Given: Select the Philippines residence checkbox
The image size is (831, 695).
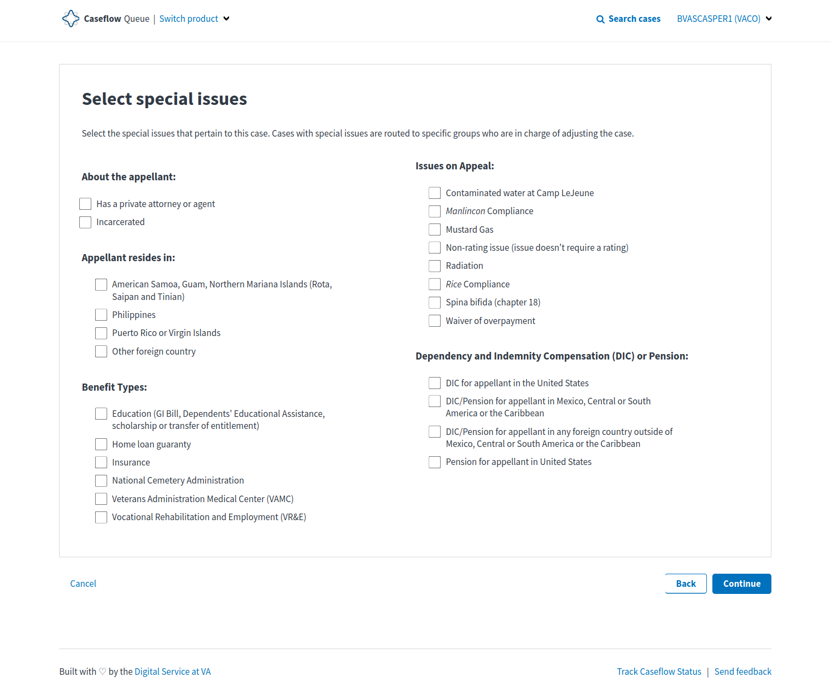Looking at the screenshot, I should (x=101, y=315).
